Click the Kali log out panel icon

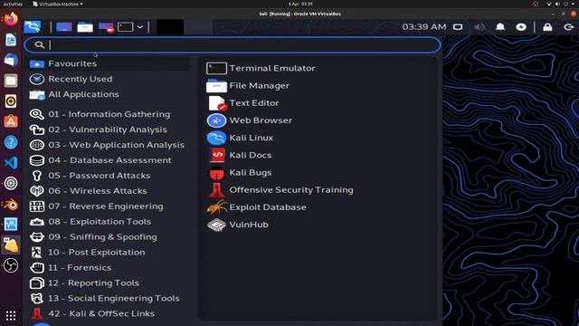[x=569, y=27]
